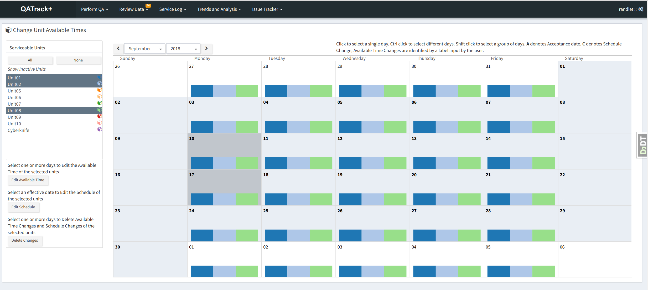
Task: Open the randlet user menu
Action: pos(631,9)
